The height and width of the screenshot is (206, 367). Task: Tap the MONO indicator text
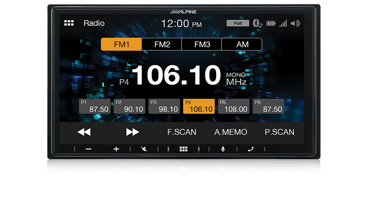click(x=236, y=75)
